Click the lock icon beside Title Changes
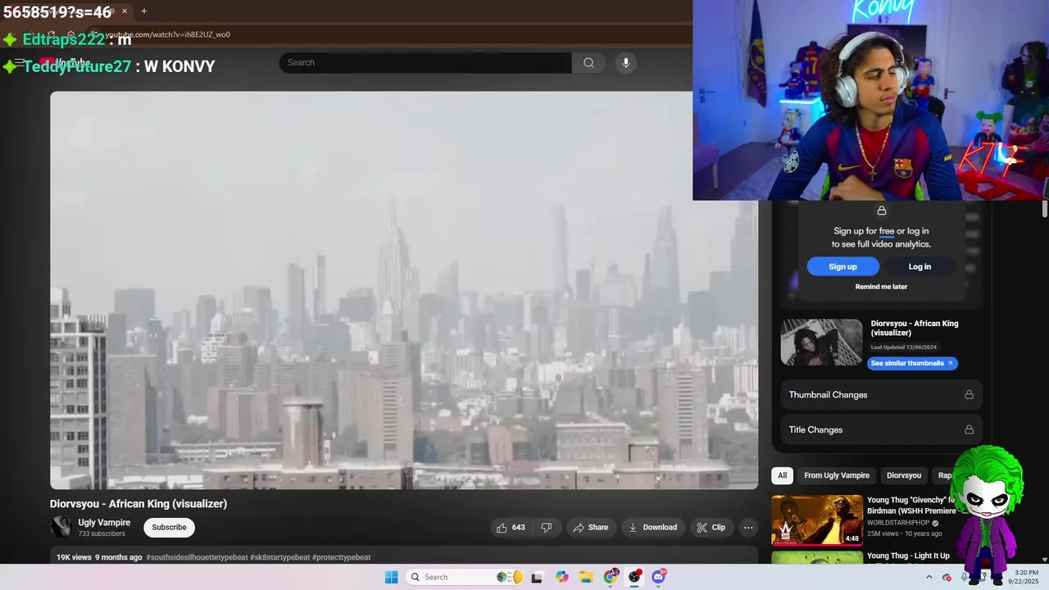1049x590 pixels. (969, 429)
